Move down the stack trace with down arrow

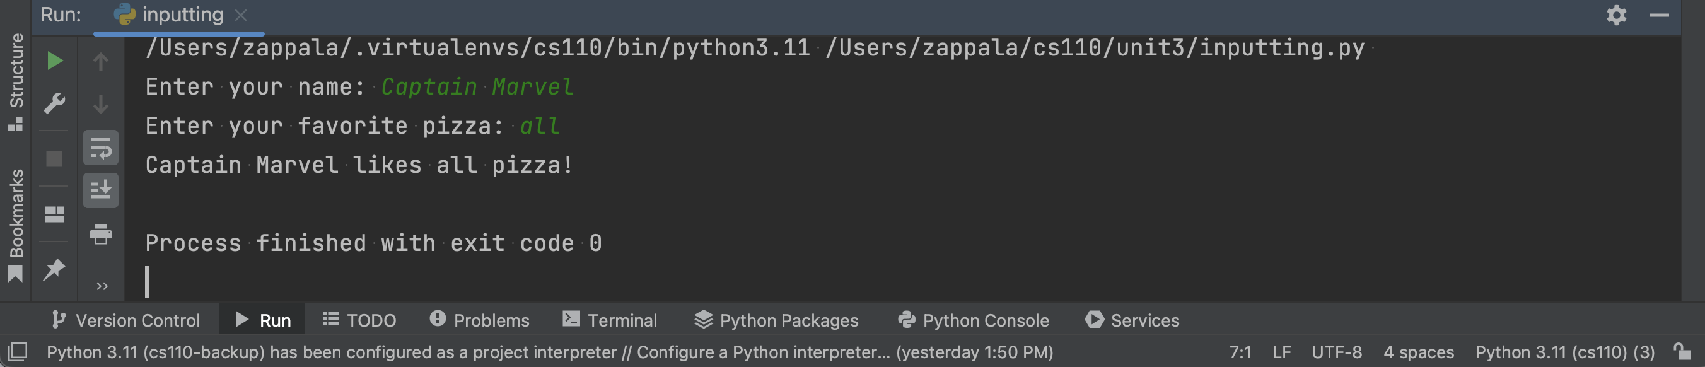101,105
